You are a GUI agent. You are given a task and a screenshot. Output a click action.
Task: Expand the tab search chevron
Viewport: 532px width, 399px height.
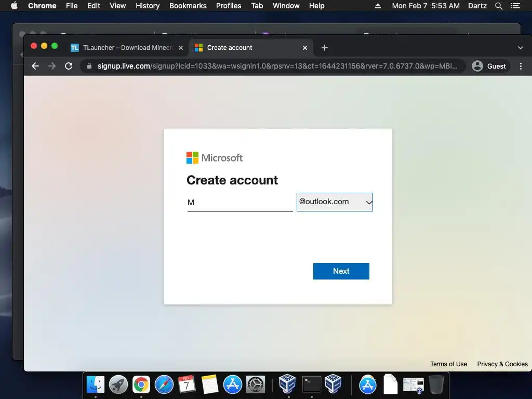(x=521, y=48)
